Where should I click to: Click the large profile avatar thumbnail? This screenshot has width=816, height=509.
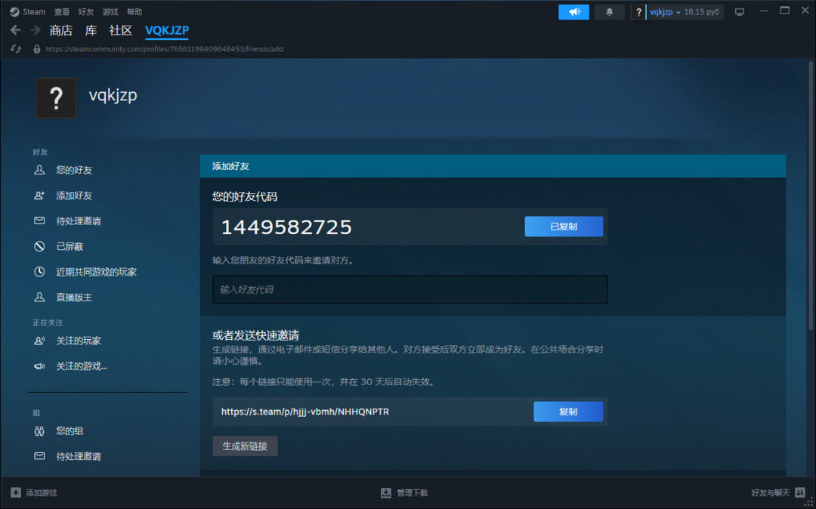pyautogui.click(x=56, y=97)
